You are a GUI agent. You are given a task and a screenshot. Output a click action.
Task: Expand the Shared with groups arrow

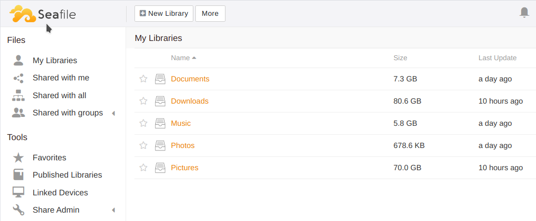coord(113,113)
